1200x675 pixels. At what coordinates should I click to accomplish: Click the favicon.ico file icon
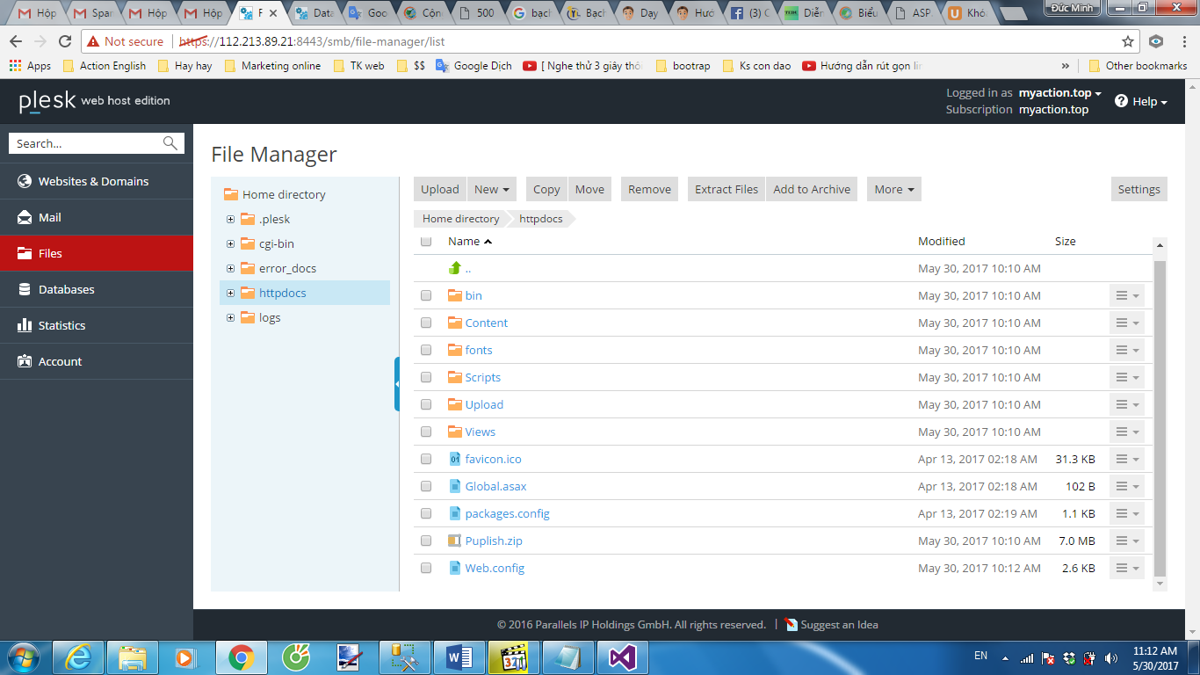pos(454,459)
